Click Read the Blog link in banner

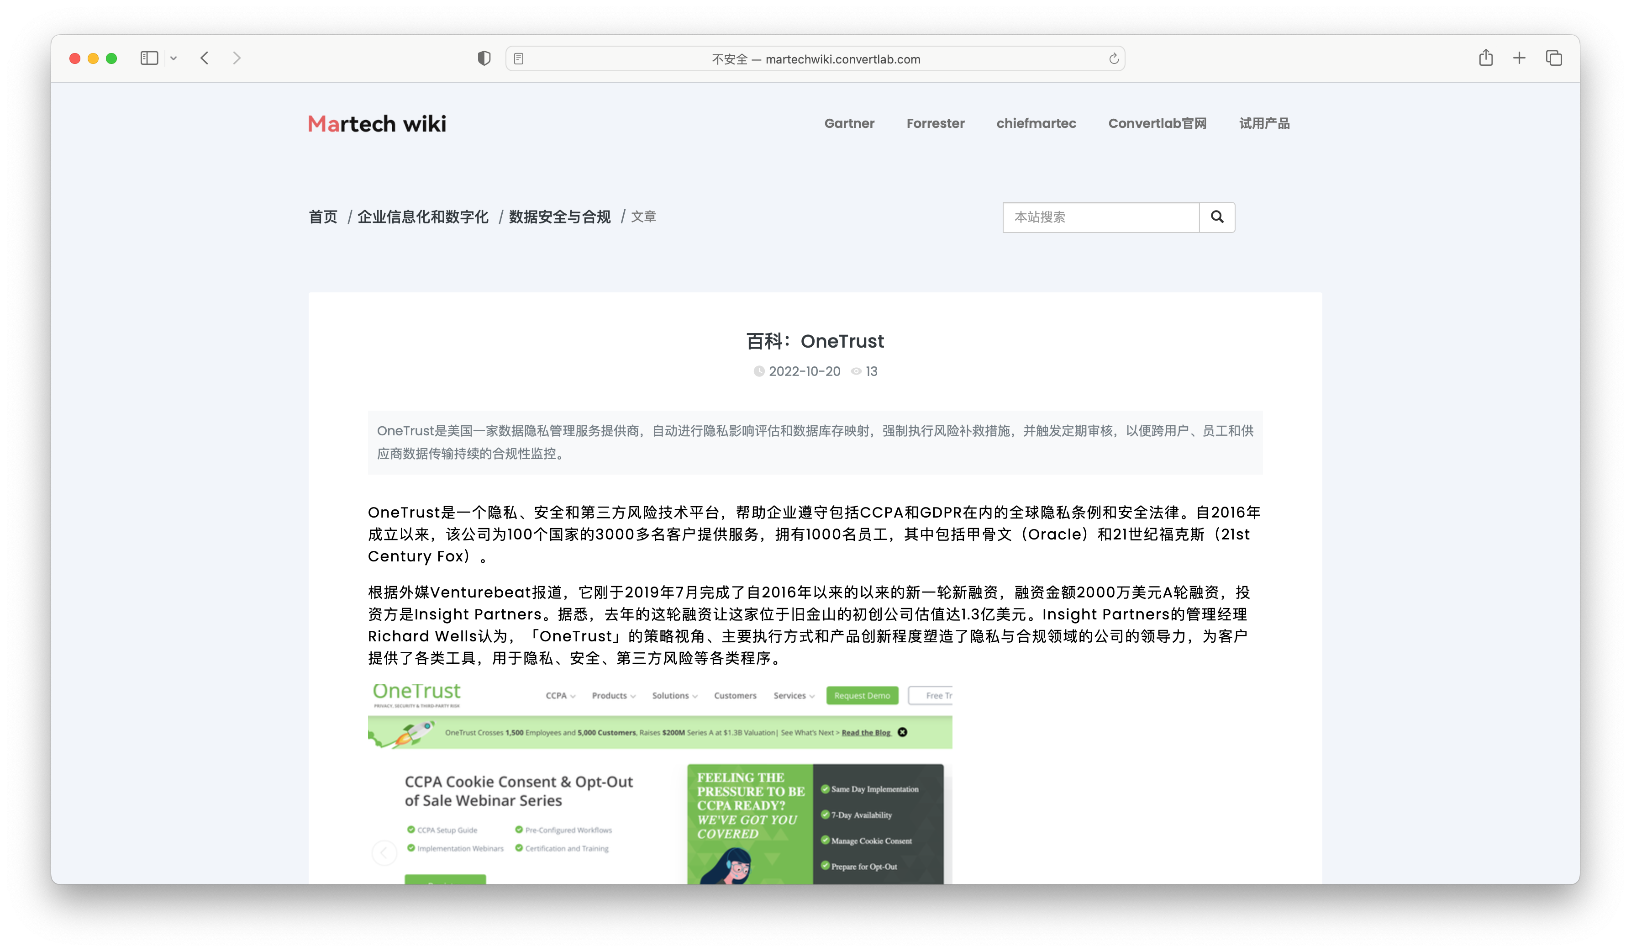(866, 732)
